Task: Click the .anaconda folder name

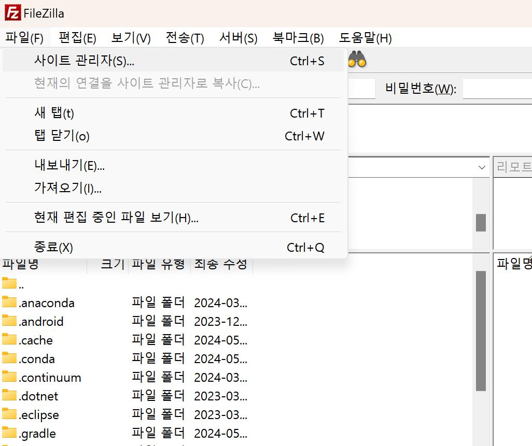Action: click(x=47, y=303)
